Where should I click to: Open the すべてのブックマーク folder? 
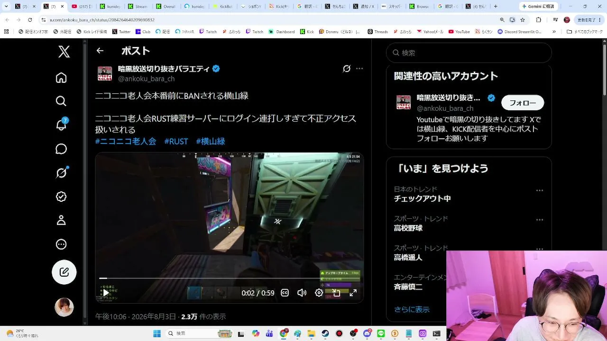coord(584,32)
